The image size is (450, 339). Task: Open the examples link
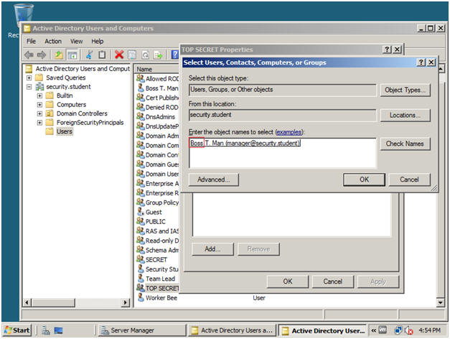click(289, 132)
